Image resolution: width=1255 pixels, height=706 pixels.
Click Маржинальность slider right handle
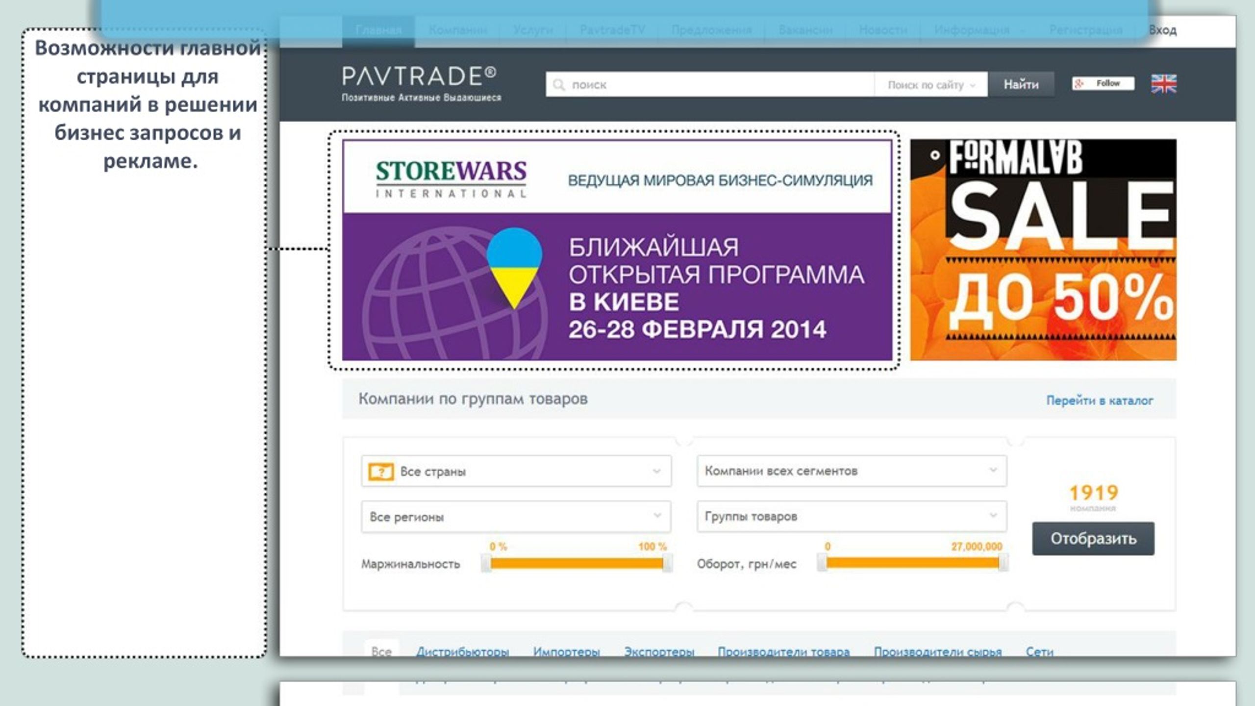point(667,563)
